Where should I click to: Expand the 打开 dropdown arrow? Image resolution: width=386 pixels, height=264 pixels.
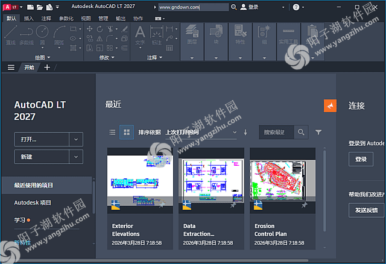point(76,139)
